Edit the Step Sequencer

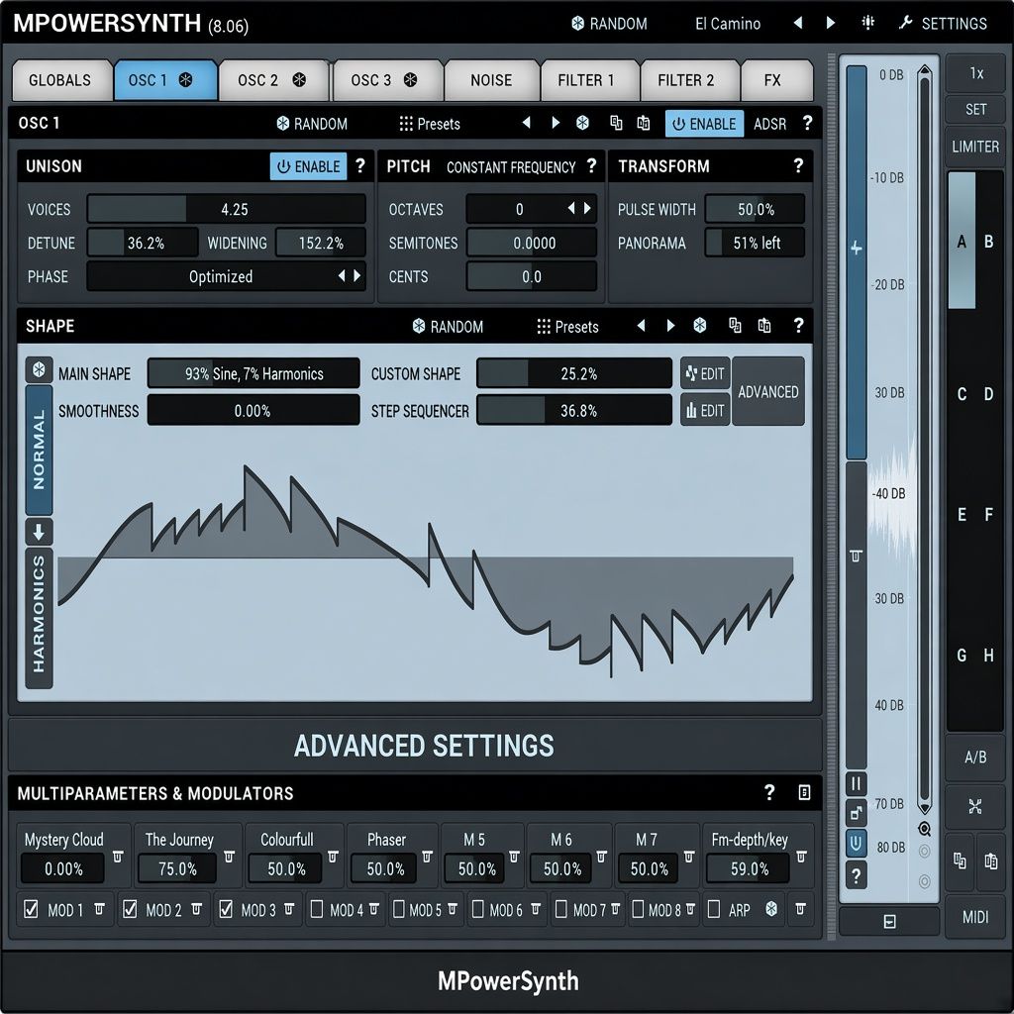705,410
